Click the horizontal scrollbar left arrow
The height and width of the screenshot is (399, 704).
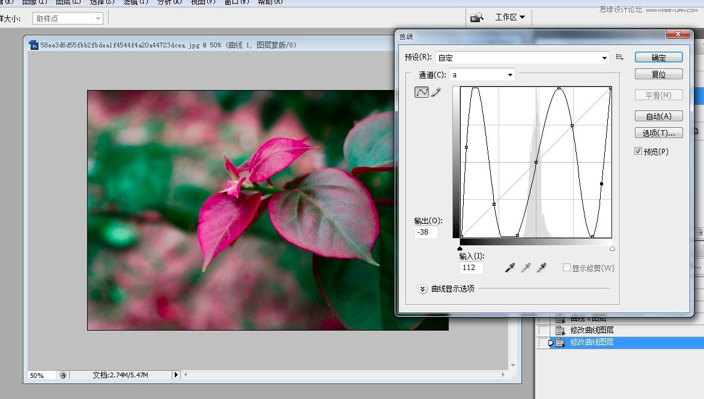(186, 375)
